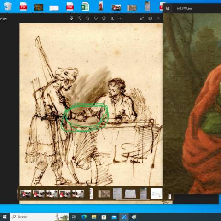Image resolution: width=221 pixels, height=221 pixels.
Task: Launch Microsoft Edge from the taskbar
Action: click(84, 217)
